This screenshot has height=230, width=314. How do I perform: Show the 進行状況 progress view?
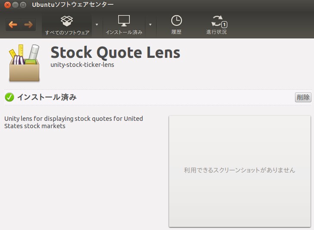[x=217, y=25]
